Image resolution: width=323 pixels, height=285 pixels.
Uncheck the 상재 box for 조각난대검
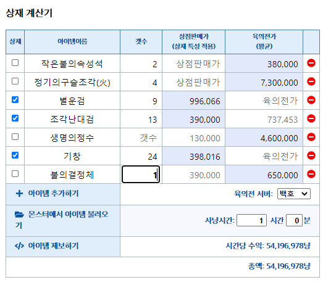[x=15, y=118]
